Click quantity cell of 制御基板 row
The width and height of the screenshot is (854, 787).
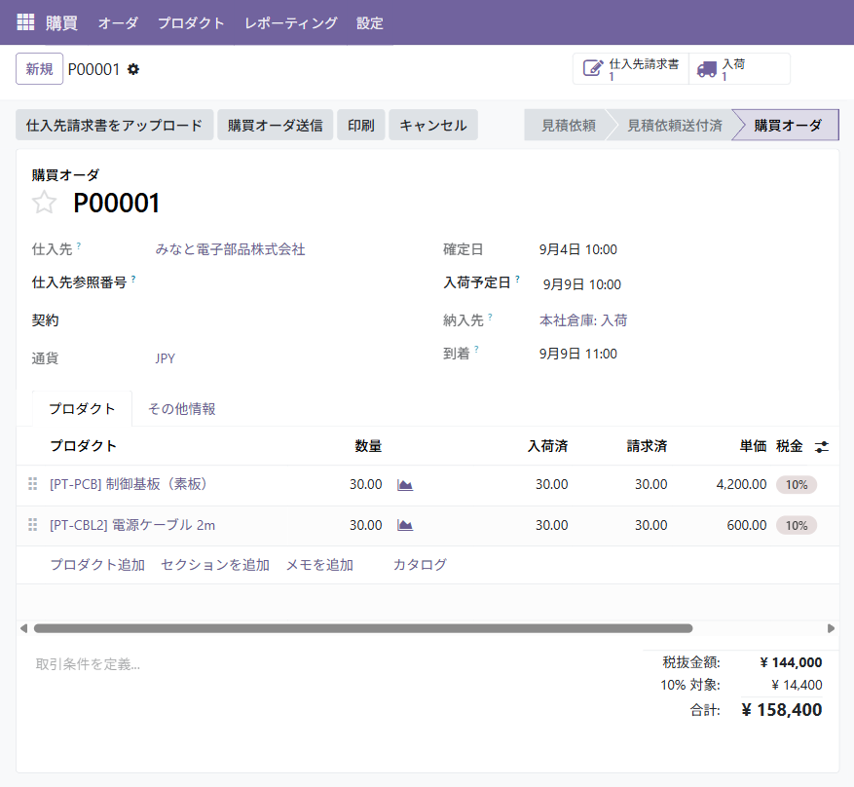(365, 484)
